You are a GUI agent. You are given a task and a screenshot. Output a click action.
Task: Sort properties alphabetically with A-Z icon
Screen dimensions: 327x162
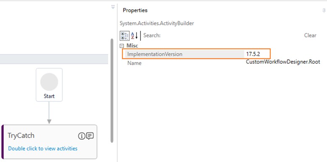click(x=134, y=36)
